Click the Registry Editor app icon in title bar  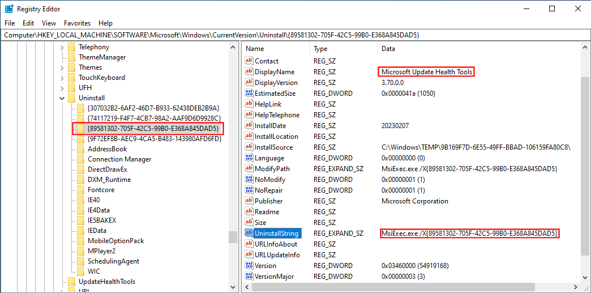9,9
